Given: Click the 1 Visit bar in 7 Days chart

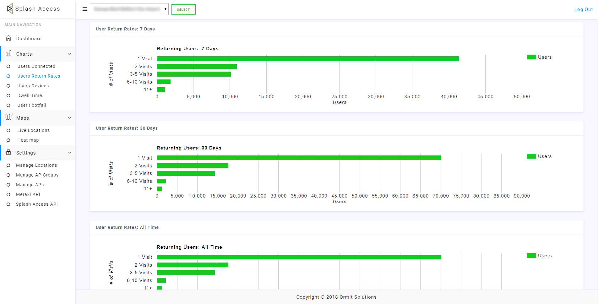Looking at the screenshot, I should point(308,58).
